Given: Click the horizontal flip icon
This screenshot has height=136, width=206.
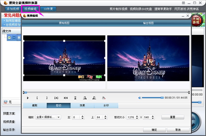Looking at the screenshot, I should coord(66,98).
